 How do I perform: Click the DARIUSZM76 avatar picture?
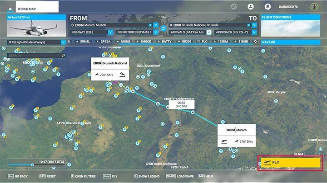(x=314, y=7)
